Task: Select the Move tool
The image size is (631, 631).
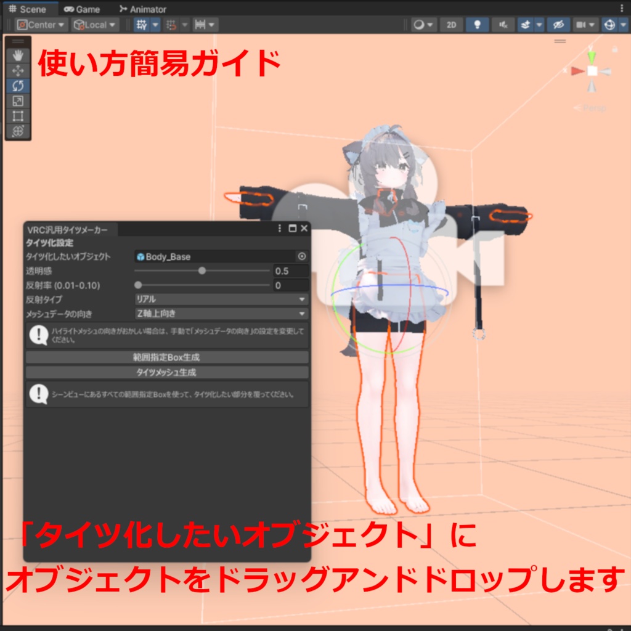Action: tap(18, 70)
